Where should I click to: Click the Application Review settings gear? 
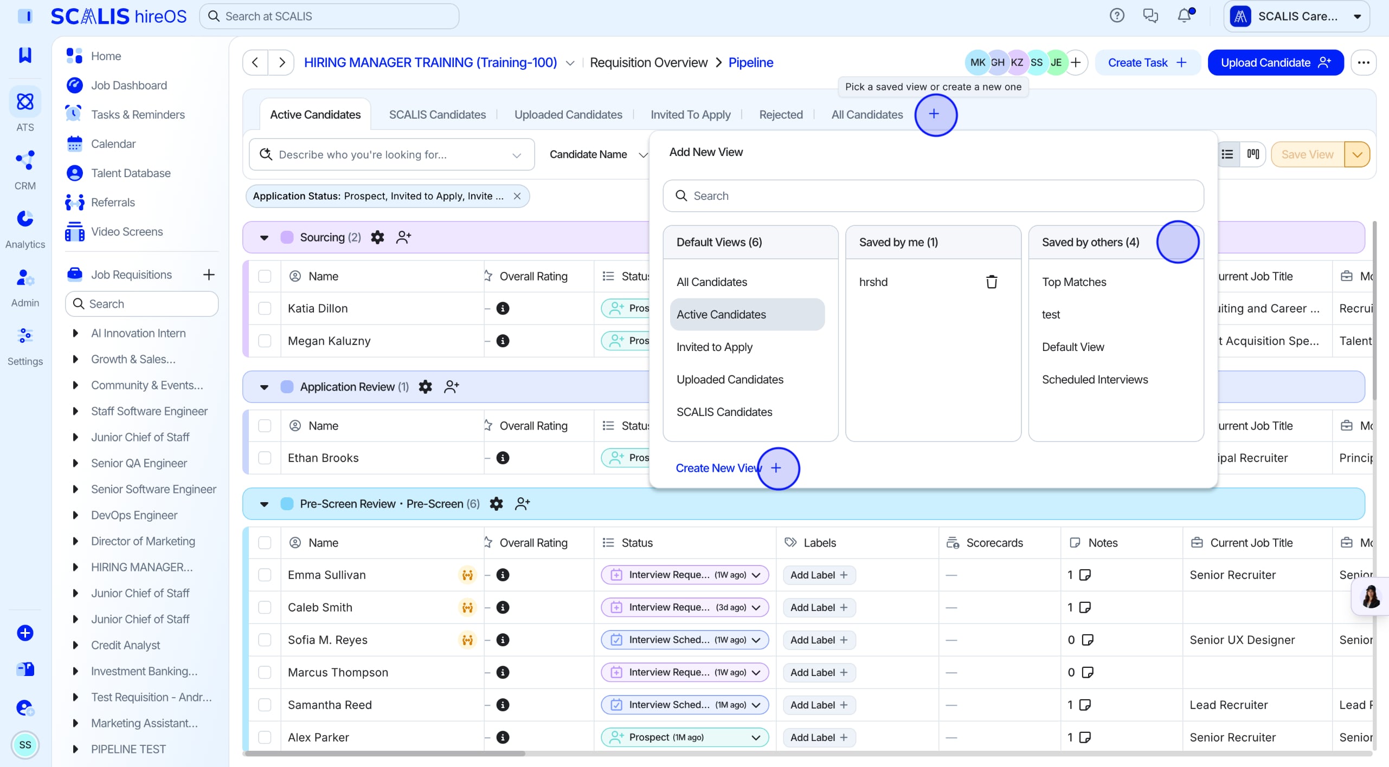(426, 387)
